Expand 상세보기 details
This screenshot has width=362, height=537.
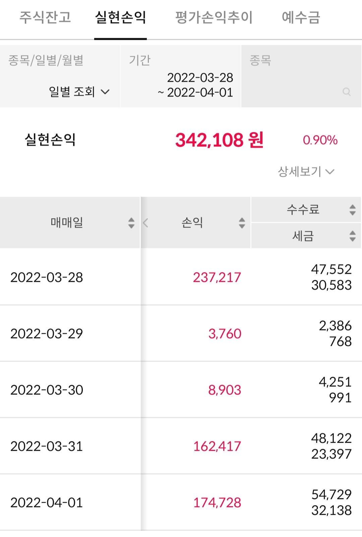coord(306,172)
